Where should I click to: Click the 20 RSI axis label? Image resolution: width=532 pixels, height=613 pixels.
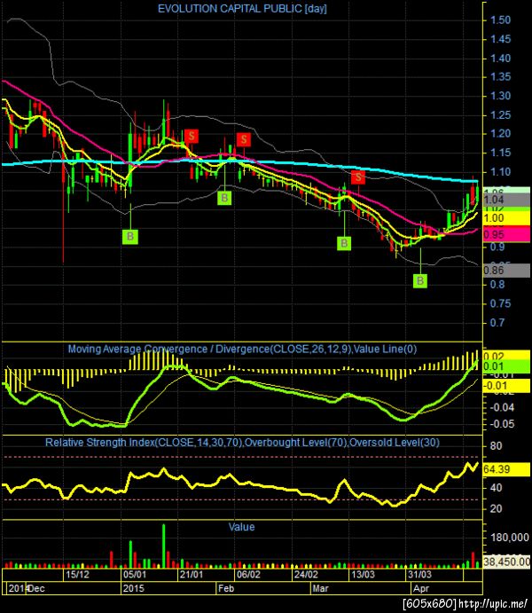point(496,508)
